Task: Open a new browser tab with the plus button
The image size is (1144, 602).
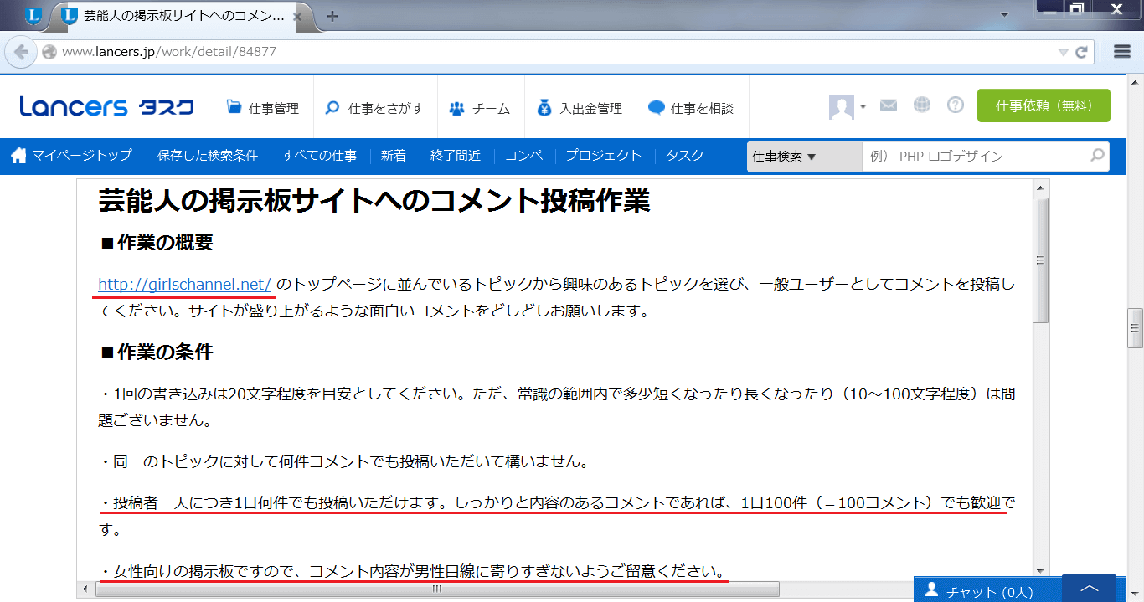Action: (x=333, y=14)
